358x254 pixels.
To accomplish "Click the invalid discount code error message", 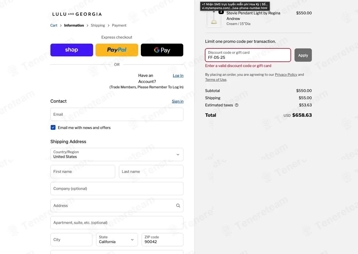I will coord(238,66).
